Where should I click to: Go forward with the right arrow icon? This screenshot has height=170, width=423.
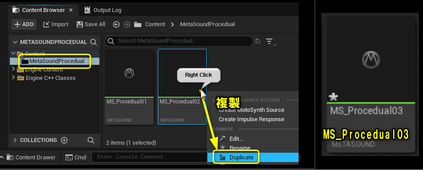[127, 24]
